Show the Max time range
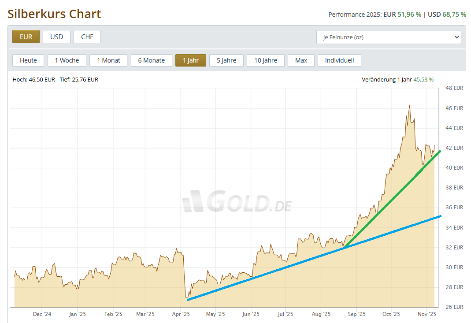Screen dimensions: 471x323 pos(301,60)
